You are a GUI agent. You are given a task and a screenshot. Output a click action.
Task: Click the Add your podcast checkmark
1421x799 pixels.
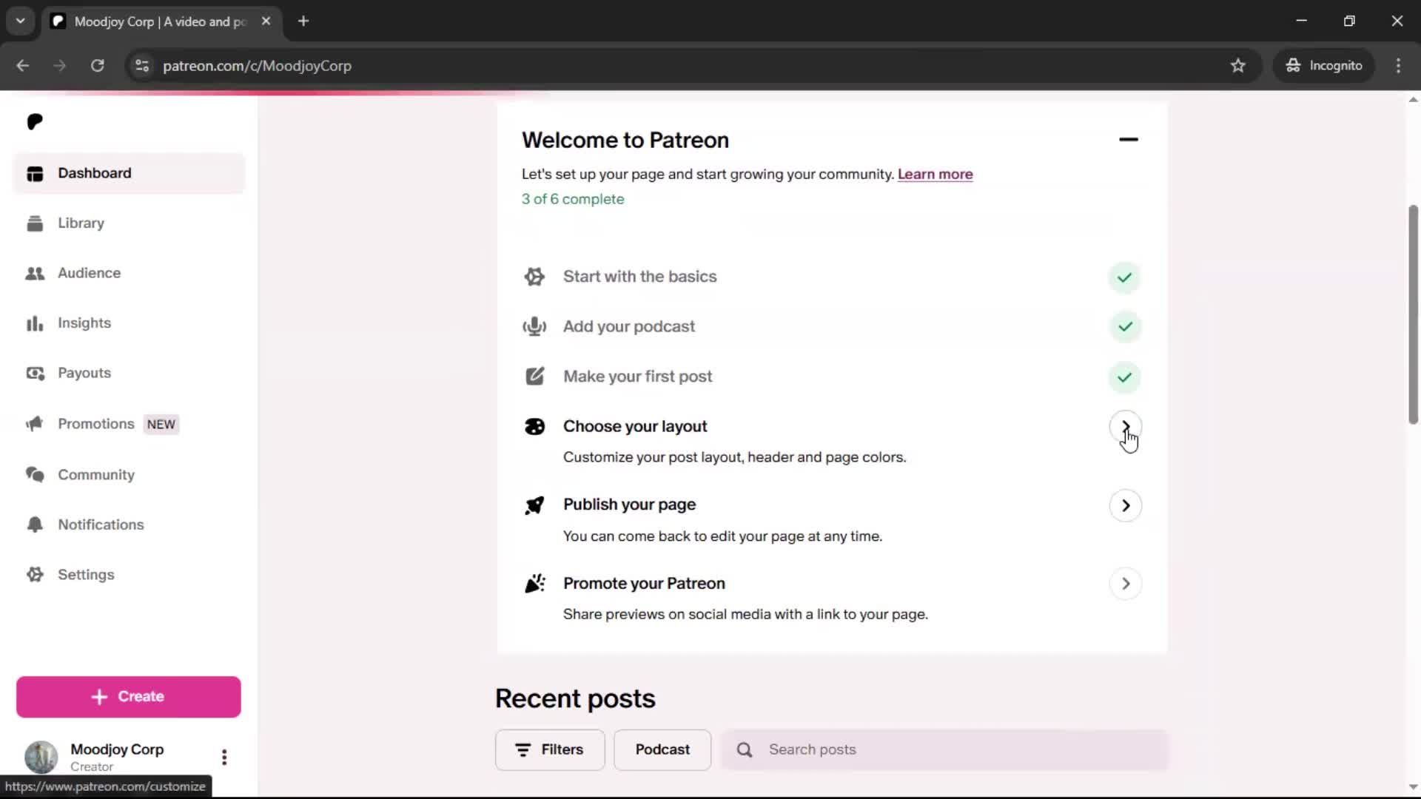[1124, 327]
